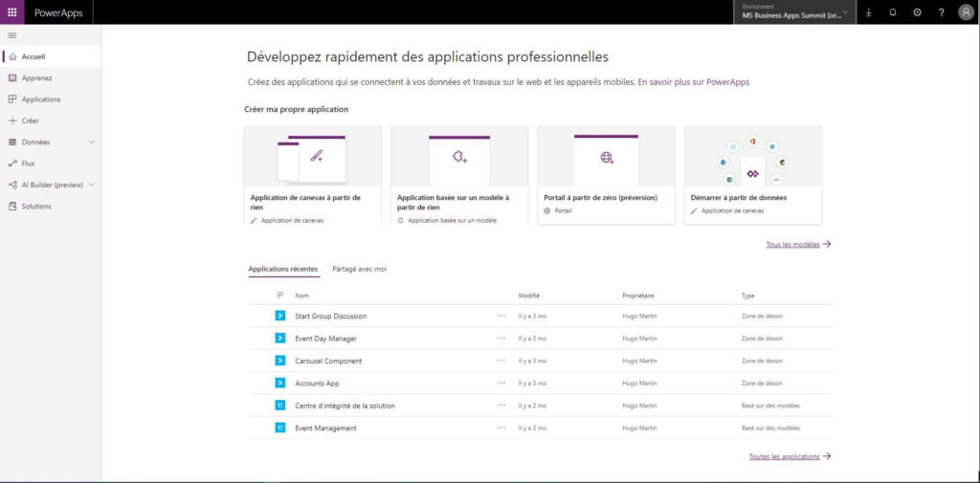Image resolution: width=980 pixels, height=483 pixels.
Task: Open Event Management app name
Action: tap(325, 428)
